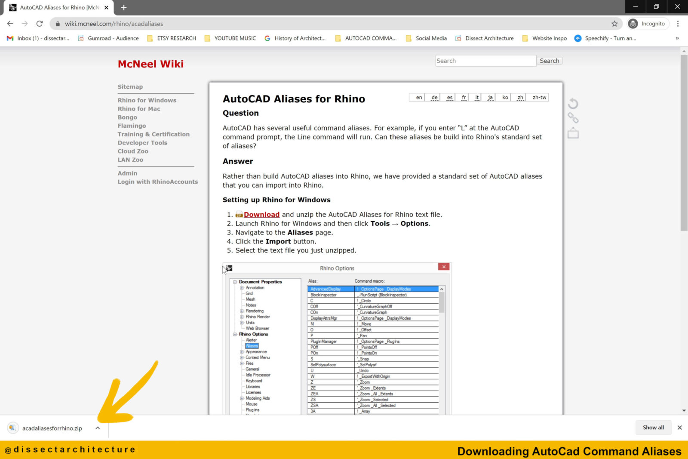Screen dimensions: 688x459
Task: Open Rhino for Mac sidebar link
Action: point(139,109)
